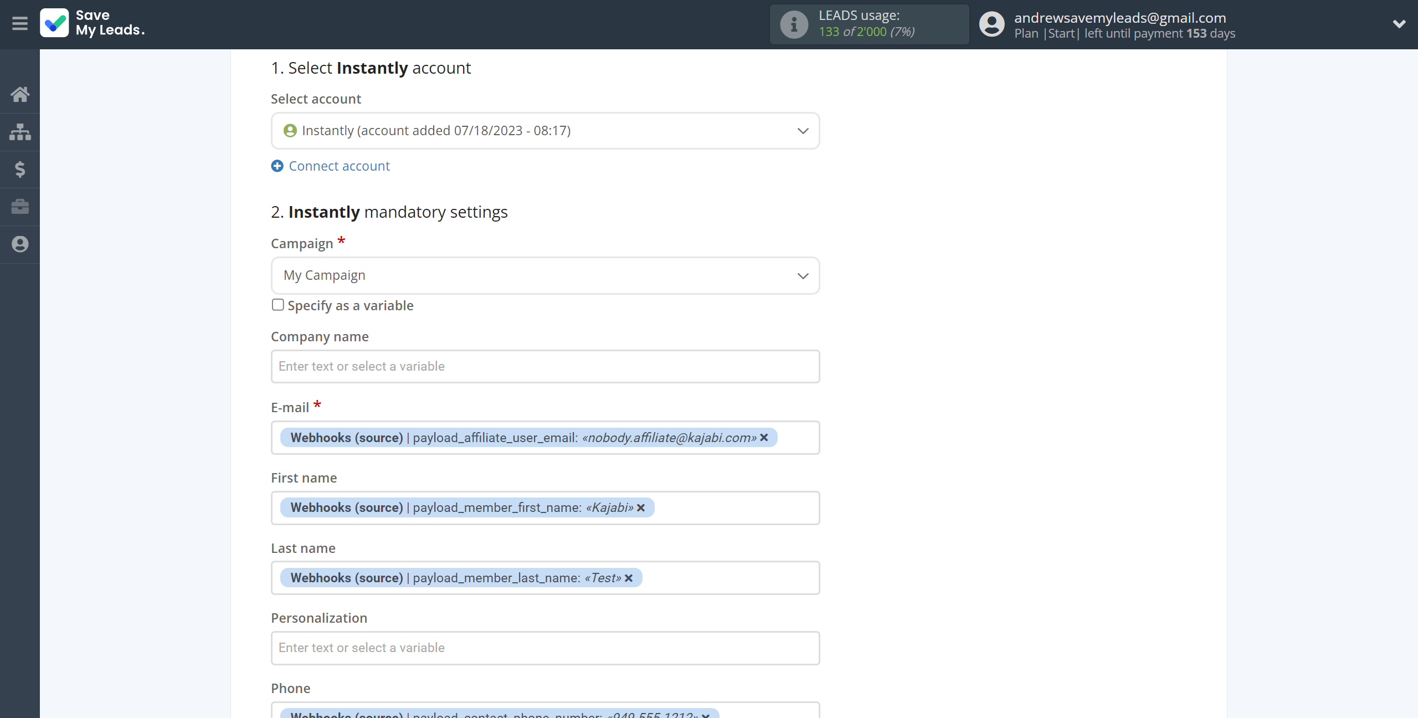Open the hamburger menu
This screenshot has width=1418, height=718.
coord(20,23)
